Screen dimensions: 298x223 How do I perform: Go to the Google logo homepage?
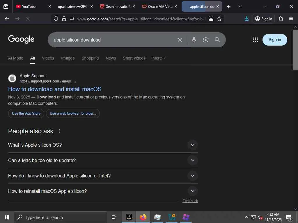[x=21, y=39]
